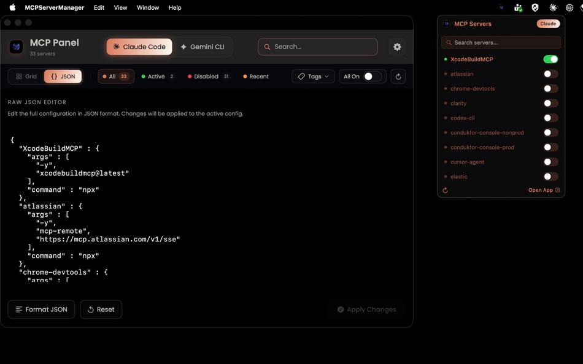Enable the conduktor-console-nonprod toggle
The height and width of the screenshot is (364, 583).
550,132
